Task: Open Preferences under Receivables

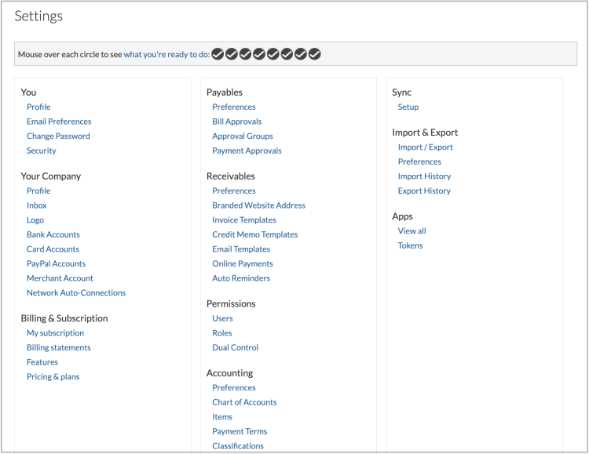Action: pyautogui.click(x=234, y=191)
